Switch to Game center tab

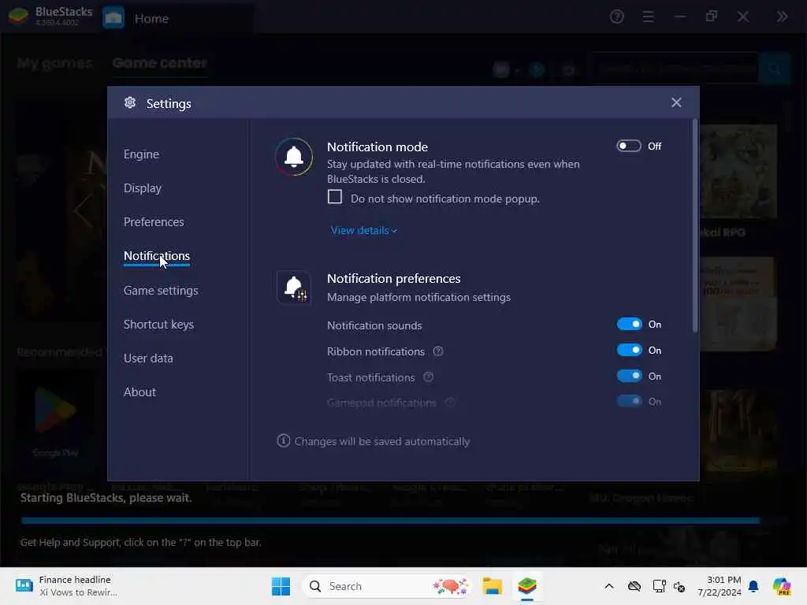[x=159, y=63]
